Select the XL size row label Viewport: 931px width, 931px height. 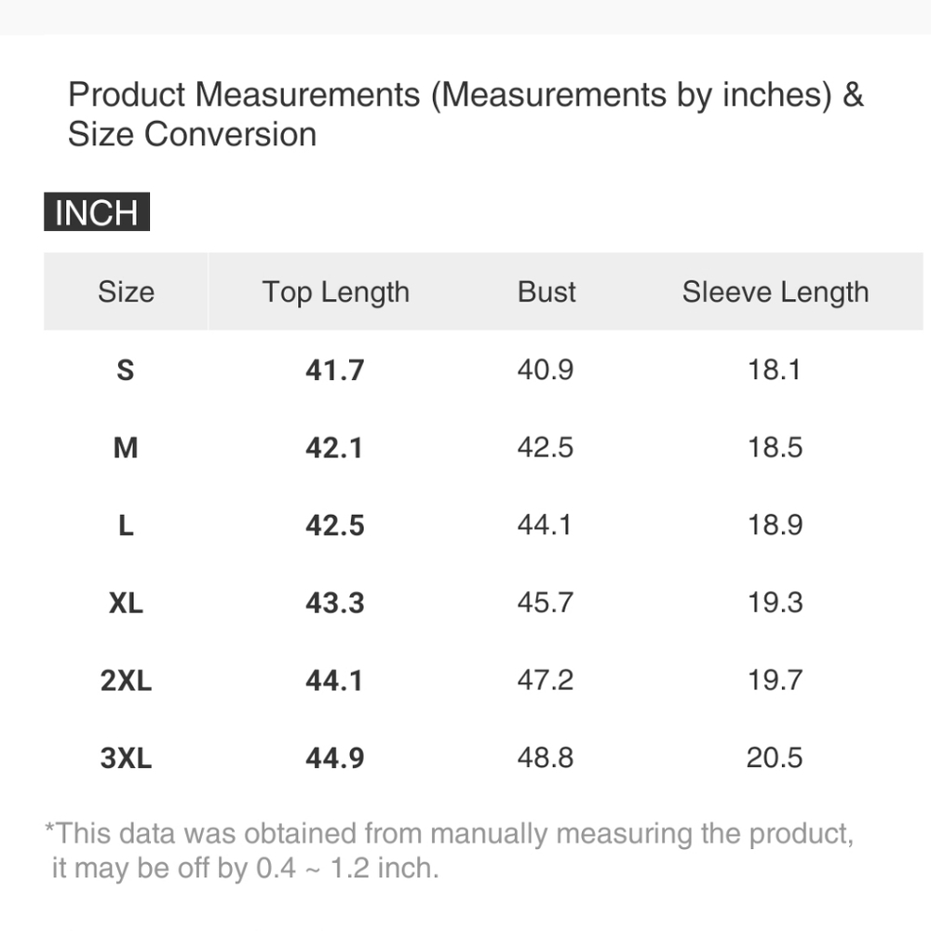point(126,603)
